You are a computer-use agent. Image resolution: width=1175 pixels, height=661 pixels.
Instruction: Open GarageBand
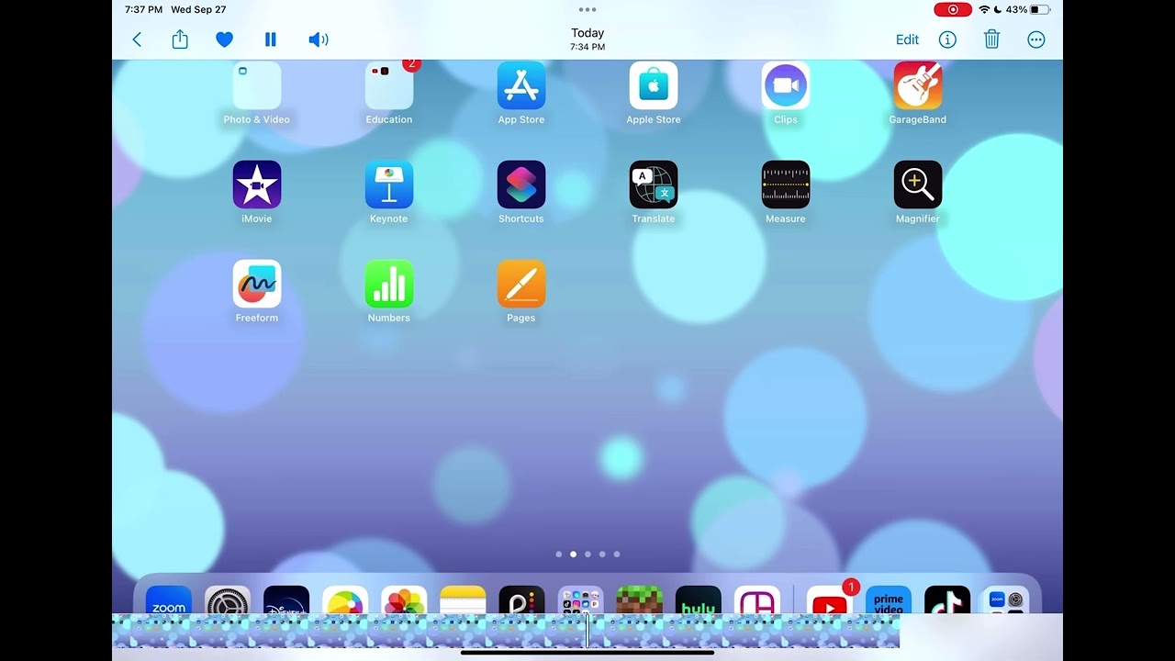[x=918, y=85]
